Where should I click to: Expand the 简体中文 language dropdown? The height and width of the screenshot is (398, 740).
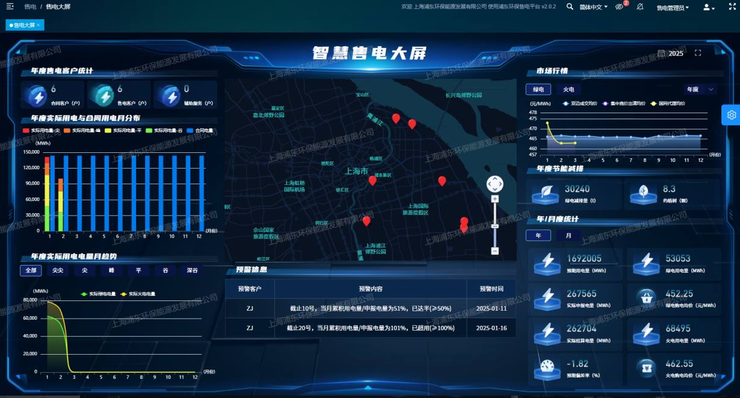[x=593, y=7]
